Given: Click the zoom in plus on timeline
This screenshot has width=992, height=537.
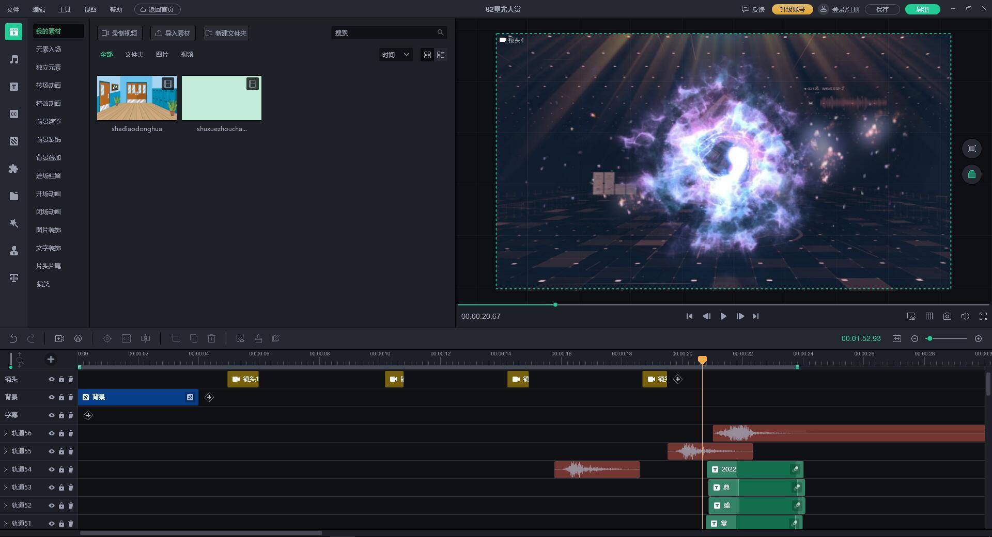Looking at the screenshot, I should coord(978,338).
